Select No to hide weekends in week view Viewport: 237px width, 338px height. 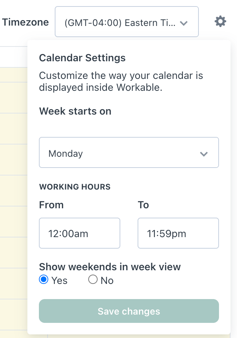coord(93,279)
